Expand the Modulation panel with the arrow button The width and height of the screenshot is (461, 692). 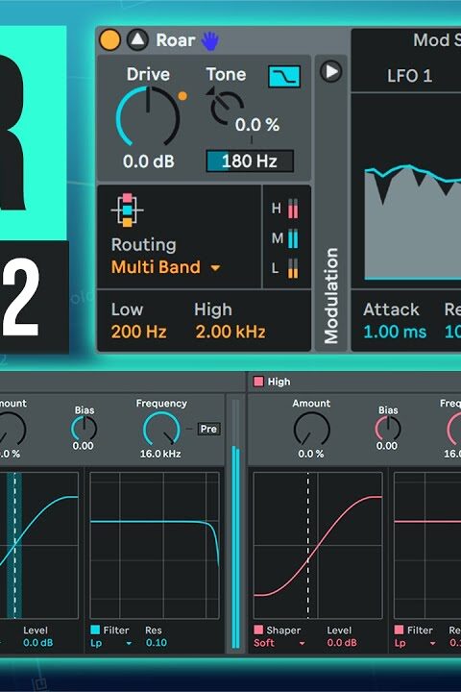(x=330, y=71)
